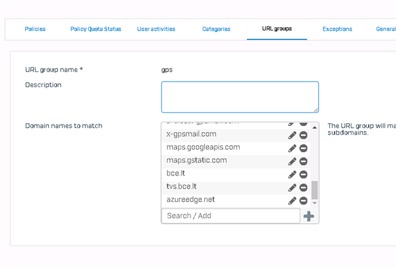Click the domain list scrollbar thumb

coord(314,190)
